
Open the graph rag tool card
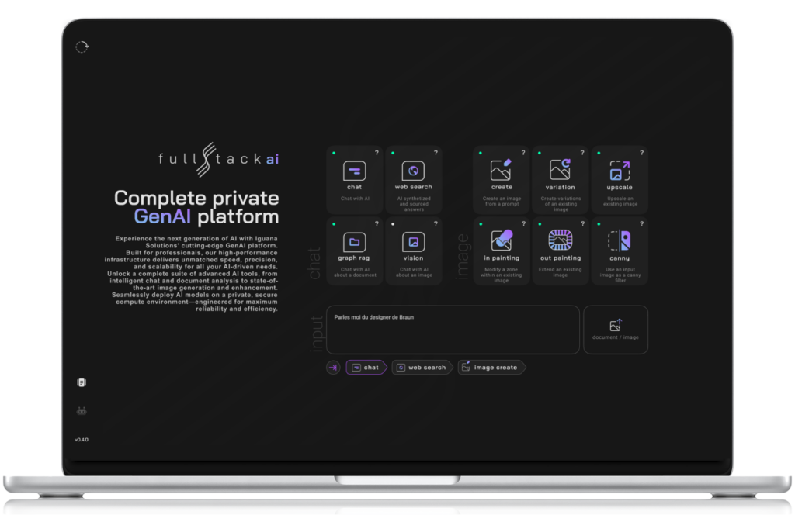(354, 251)
